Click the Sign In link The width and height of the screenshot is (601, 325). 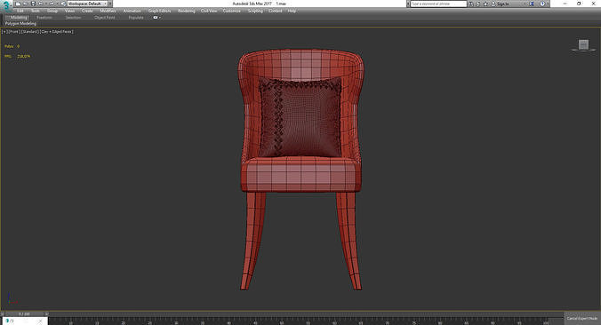point(502,4)
